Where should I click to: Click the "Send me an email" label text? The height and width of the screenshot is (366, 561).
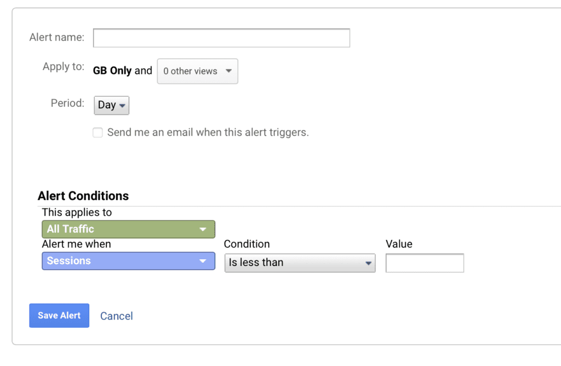208,132
